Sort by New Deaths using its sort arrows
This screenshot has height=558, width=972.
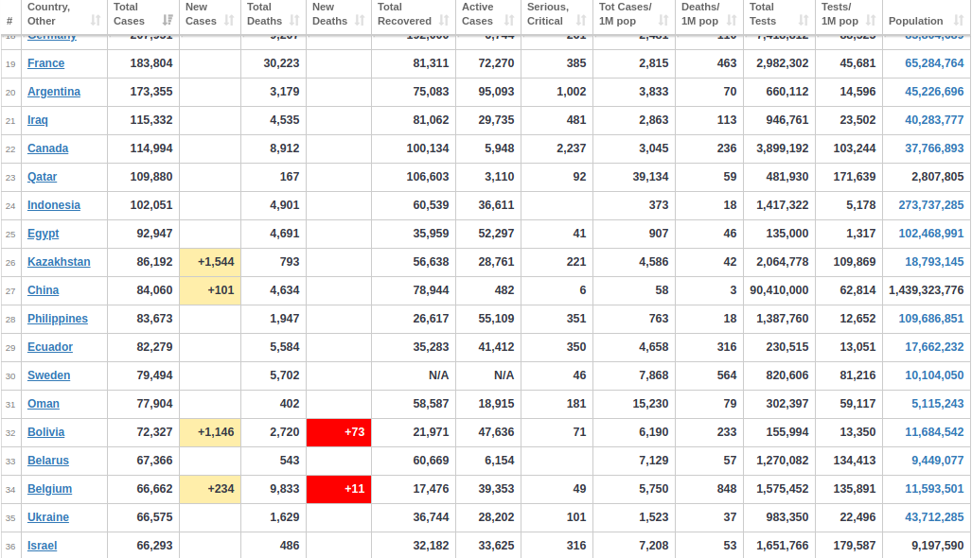pyautogui.click(x=361, y=21)
